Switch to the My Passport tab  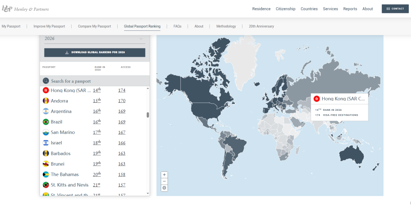click(x=11, y=26)
